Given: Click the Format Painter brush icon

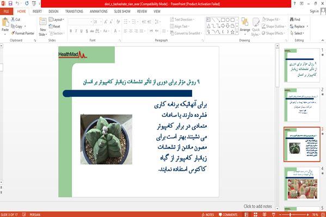Looking at the screenshot, I should 13,33.
